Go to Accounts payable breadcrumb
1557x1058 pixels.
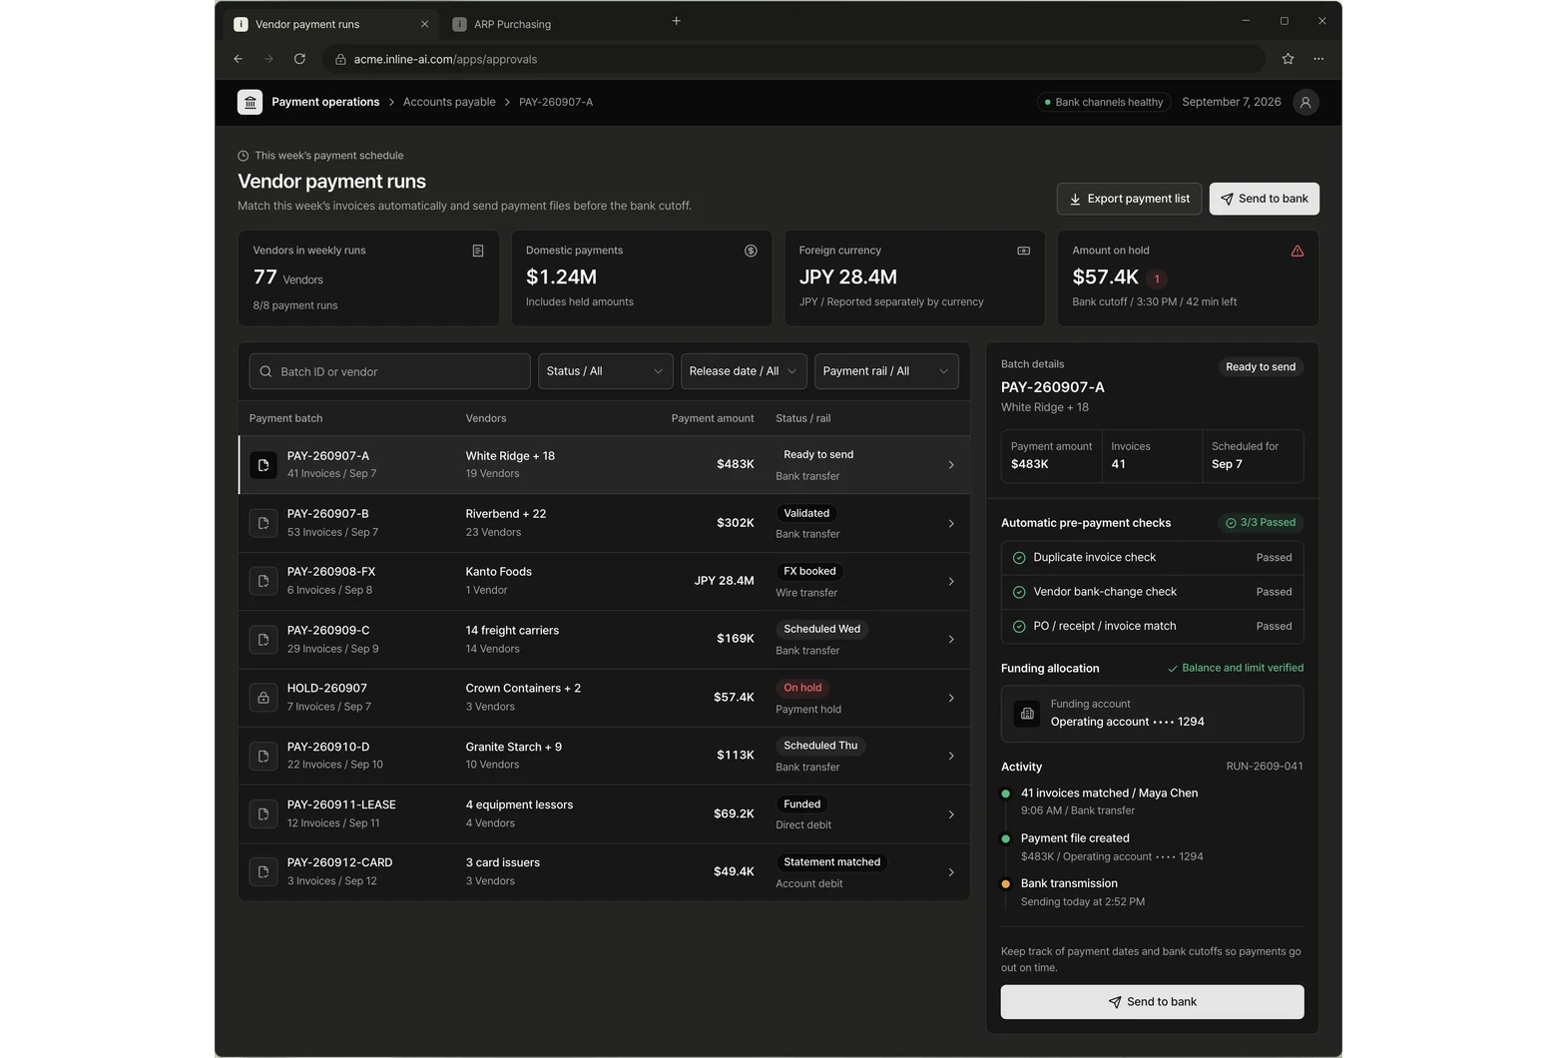(x=449, y=102)
